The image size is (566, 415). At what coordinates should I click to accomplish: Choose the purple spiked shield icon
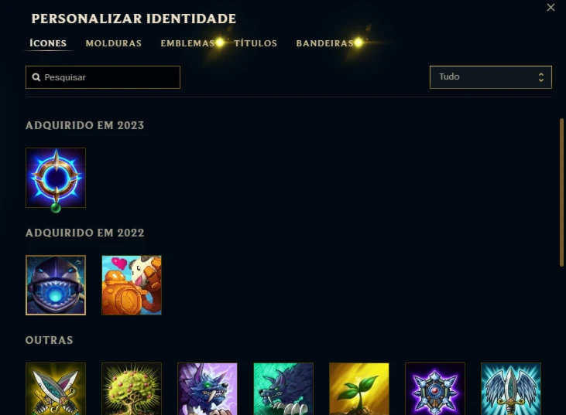pos(435,389)
